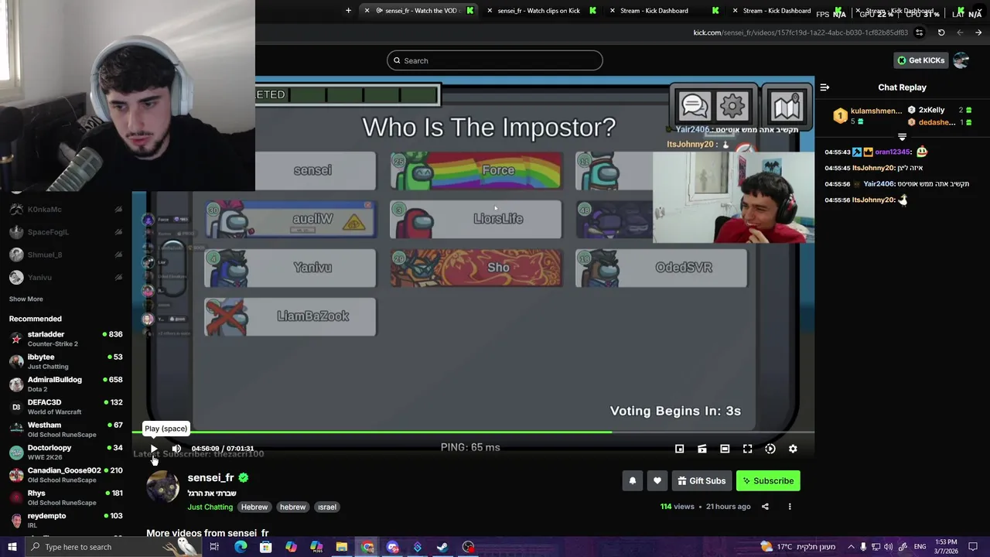Viewport: 990px width, 557px height.
Task: Collapse the Chat Replay panel
Action: coord(824,87)
